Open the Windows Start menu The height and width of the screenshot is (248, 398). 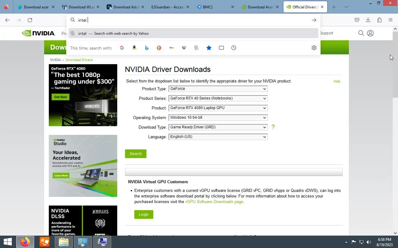pyautogui.click(x=7, y=242)
